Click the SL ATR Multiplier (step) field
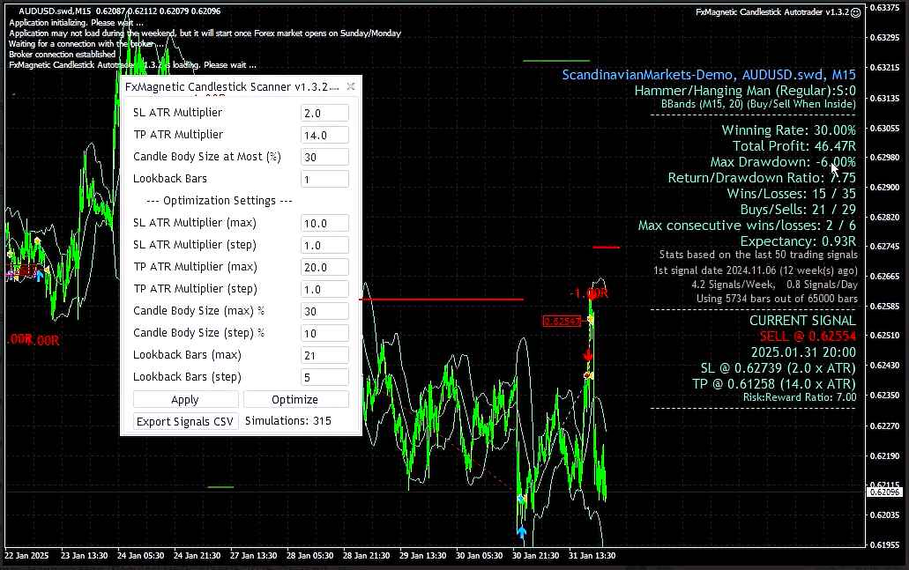Viewport: 909px width, 570px height. click(x=324, y=245)
